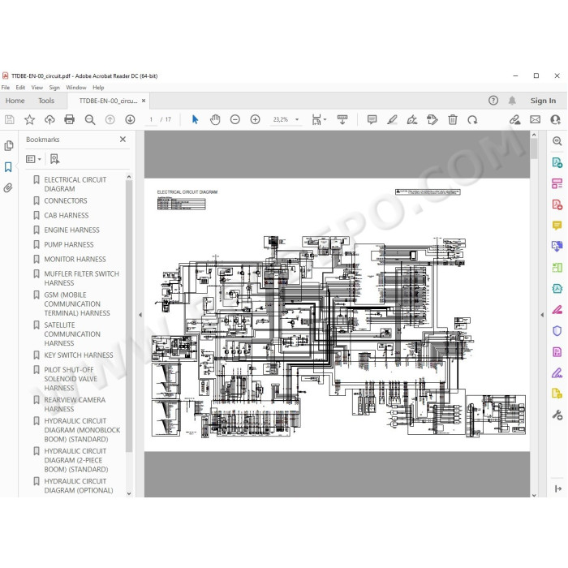Screen dimensions: 568x568
Task: Open search tool in right pane
Action: coord(557,141)
